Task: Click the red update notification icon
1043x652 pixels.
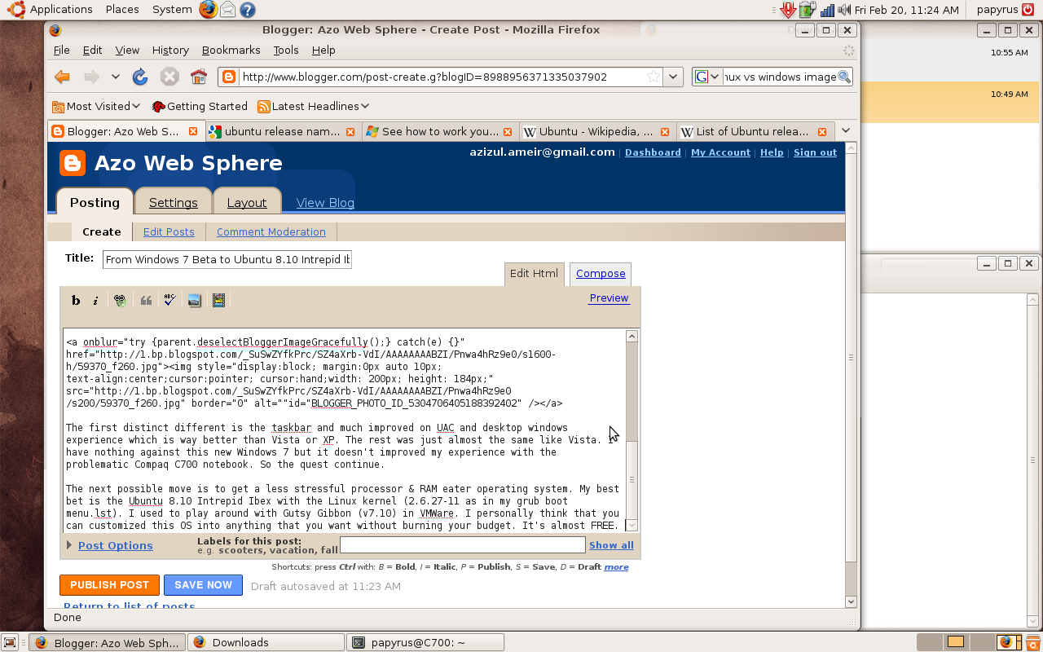Action: click(x=787, y=10)
